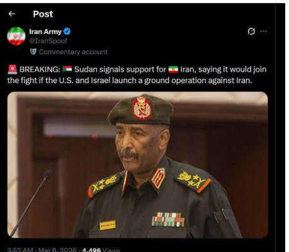Open the @IranSpoof handle link
This screenshot has width=289, height=252.
tap(48, 40)
